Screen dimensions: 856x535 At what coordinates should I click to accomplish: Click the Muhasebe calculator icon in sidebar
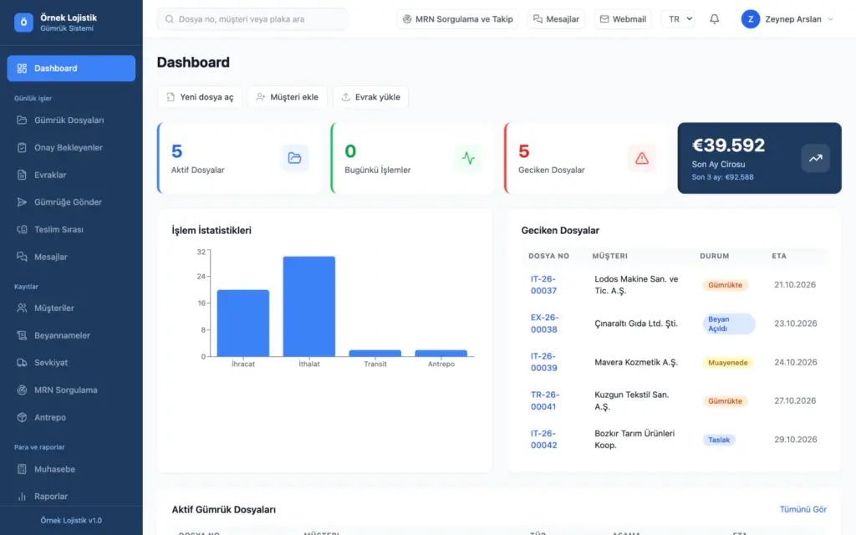click(22, 469)
